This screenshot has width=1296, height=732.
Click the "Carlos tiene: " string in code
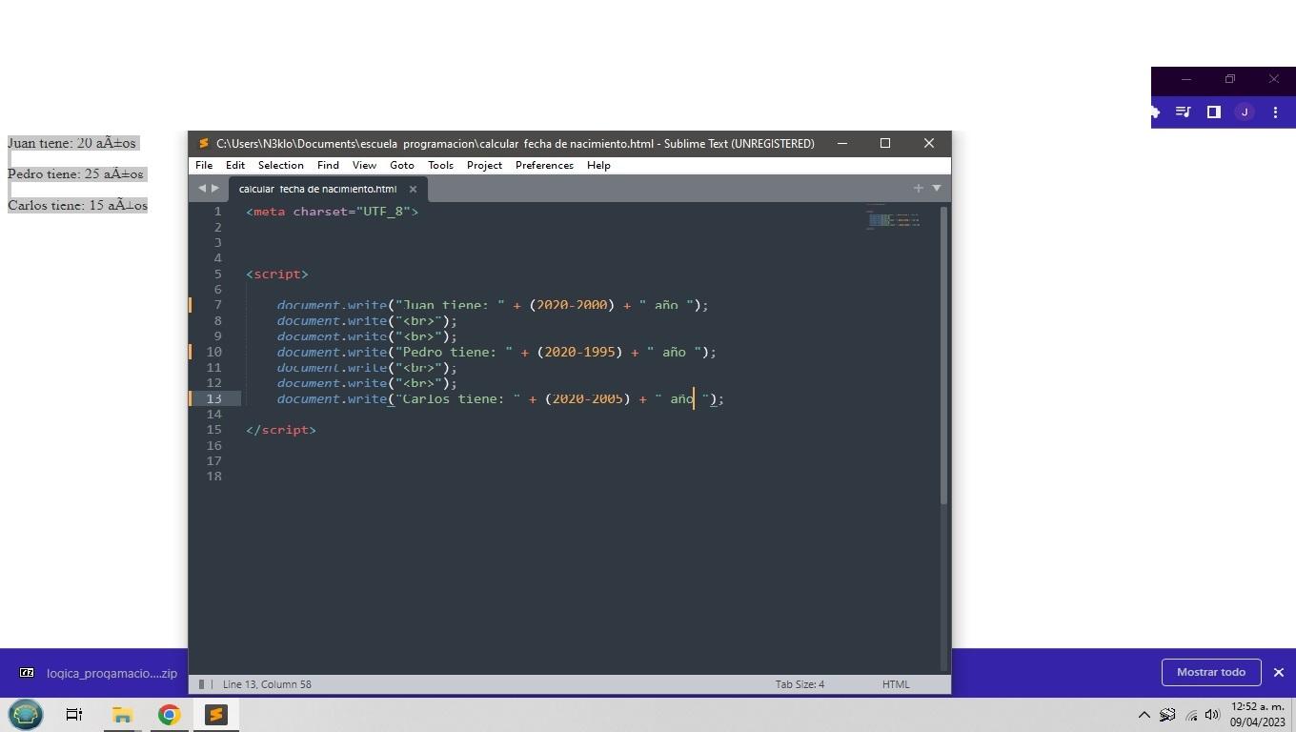tap(458, 398)
